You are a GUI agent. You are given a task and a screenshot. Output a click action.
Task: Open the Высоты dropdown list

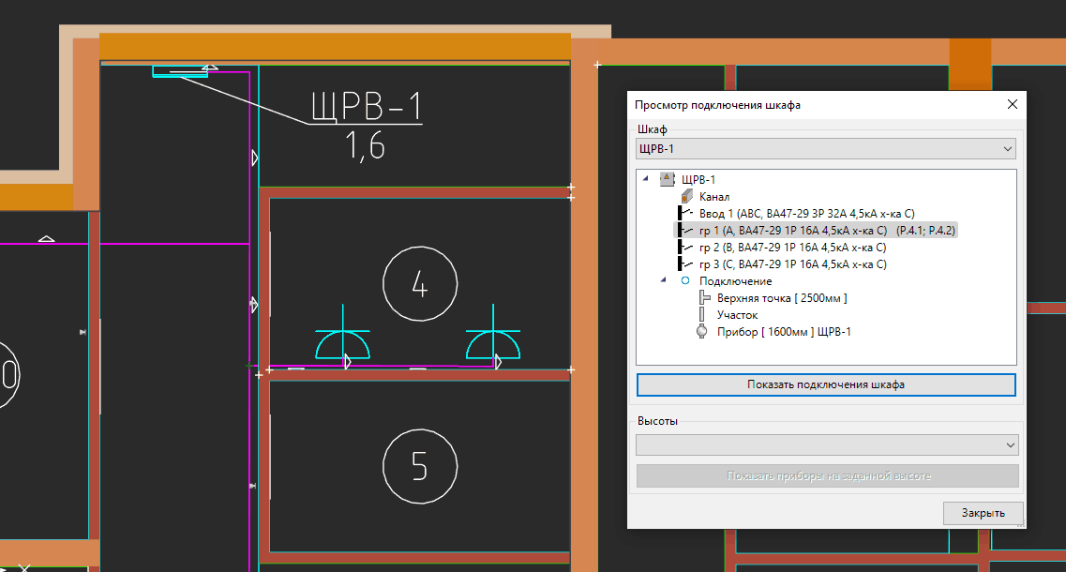[1009, 444]
